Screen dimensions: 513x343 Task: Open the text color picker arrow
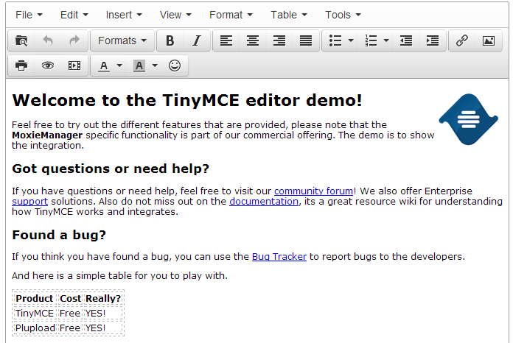pyautogui.click(x=119, y=66)
